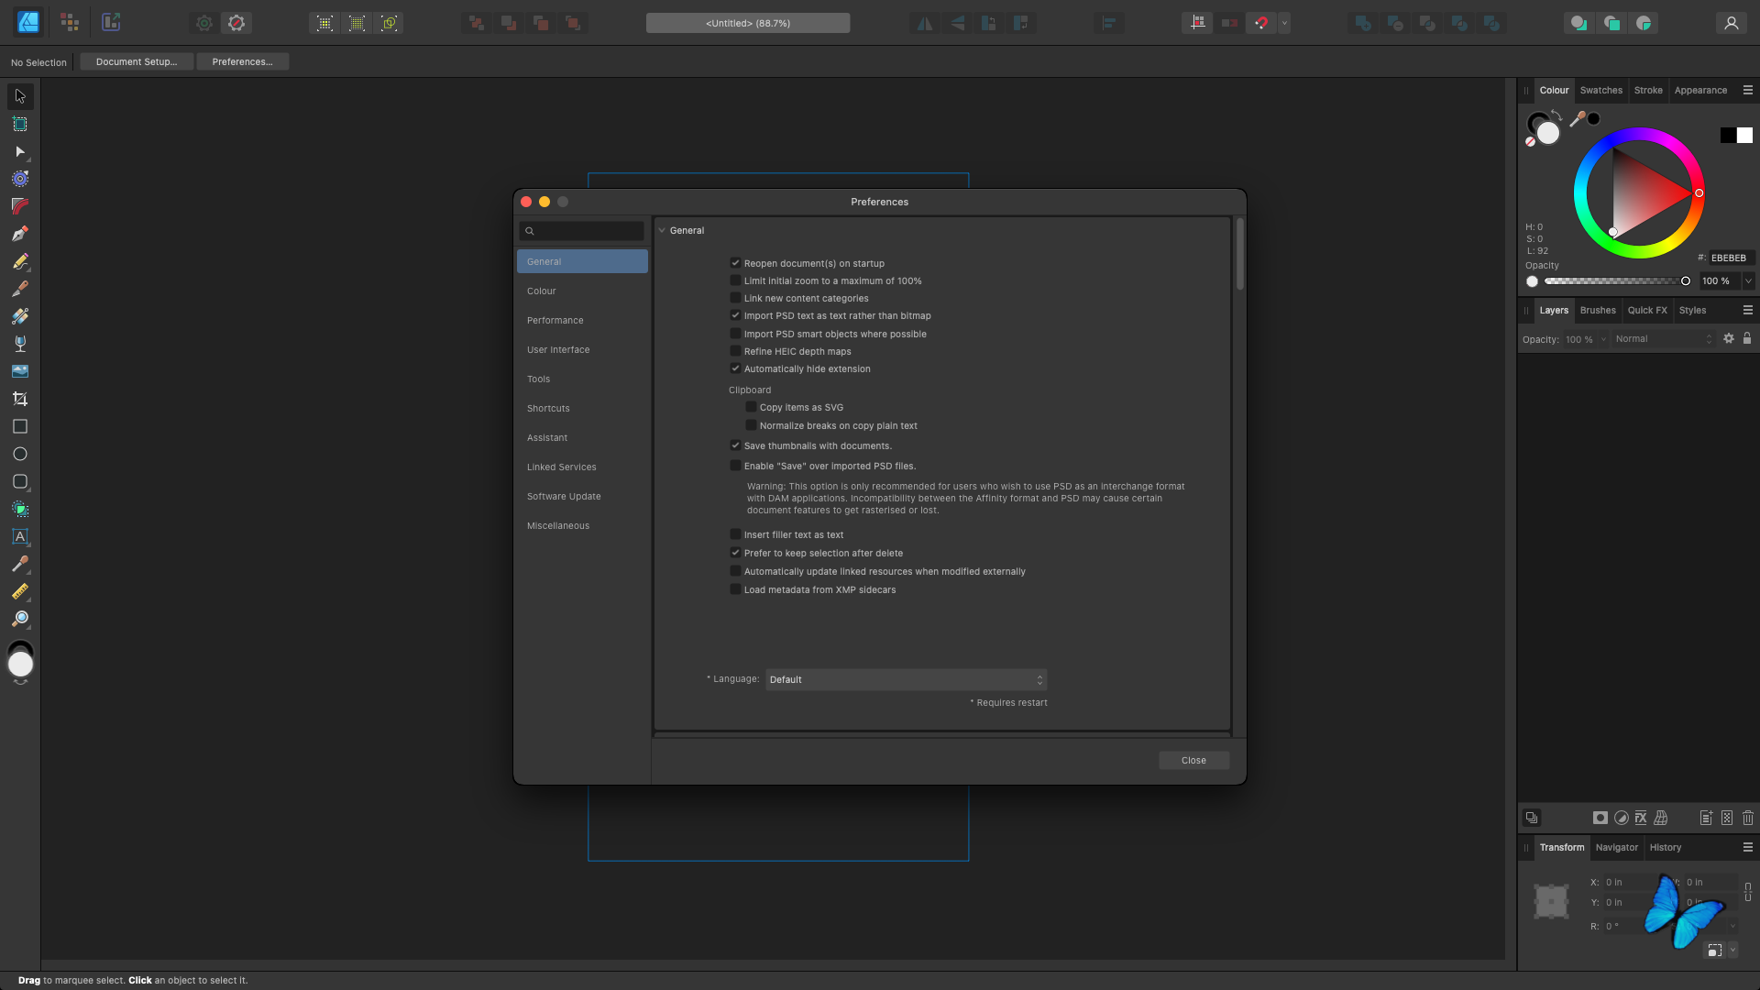
Task: Select the Fill tool
Action: 20,316
